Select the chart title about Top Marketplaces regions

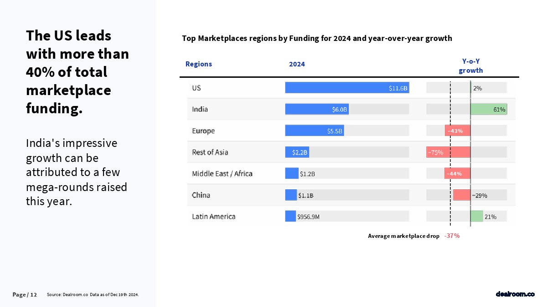pyautogui.click(x=317, y=38)
